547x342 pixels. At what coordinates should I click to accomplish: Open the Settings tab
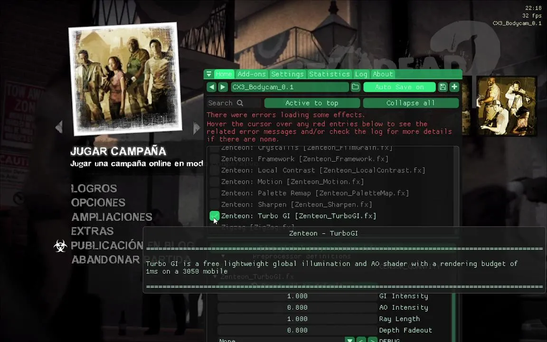coord(287,74)
